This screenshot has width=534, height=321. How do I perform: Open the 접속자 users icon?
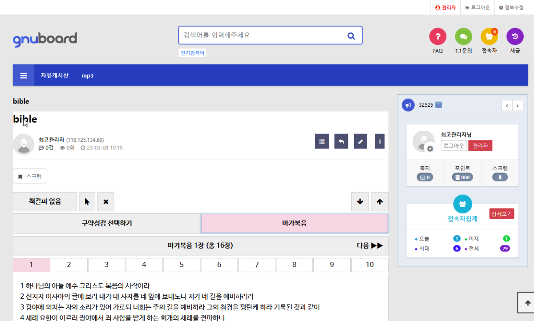click(x=489, y=36)
